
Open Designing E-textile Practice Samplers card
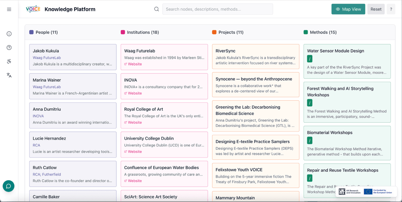(256, 147)
